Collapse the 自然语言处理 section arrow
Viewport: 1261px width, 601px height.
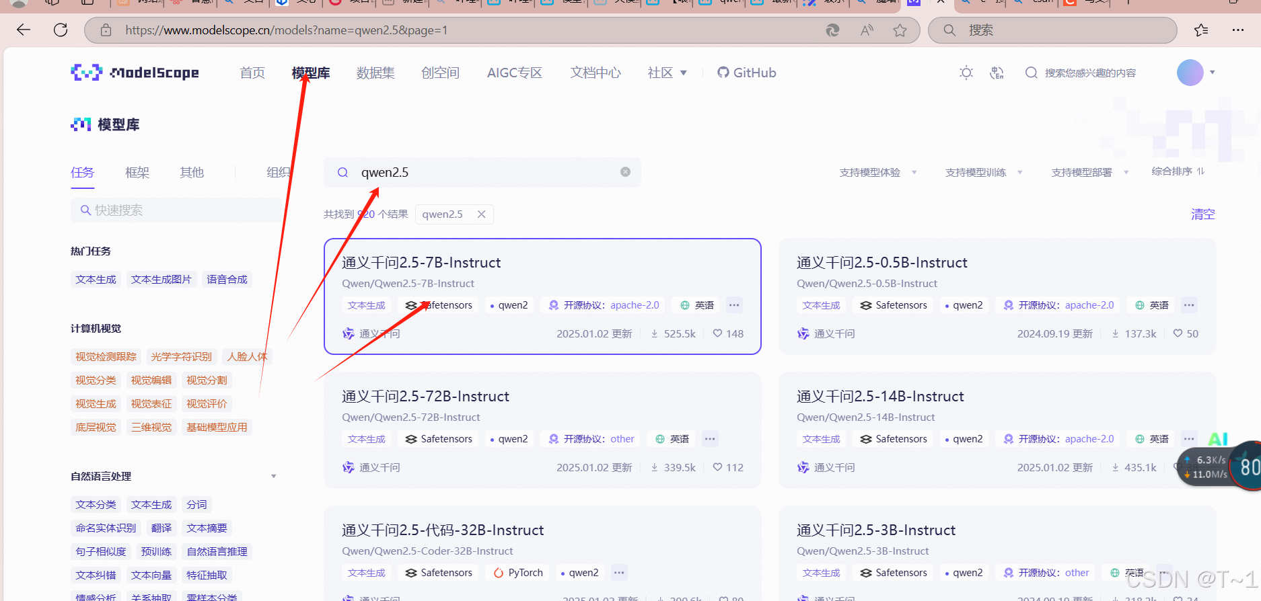click(x=273, y=476)
